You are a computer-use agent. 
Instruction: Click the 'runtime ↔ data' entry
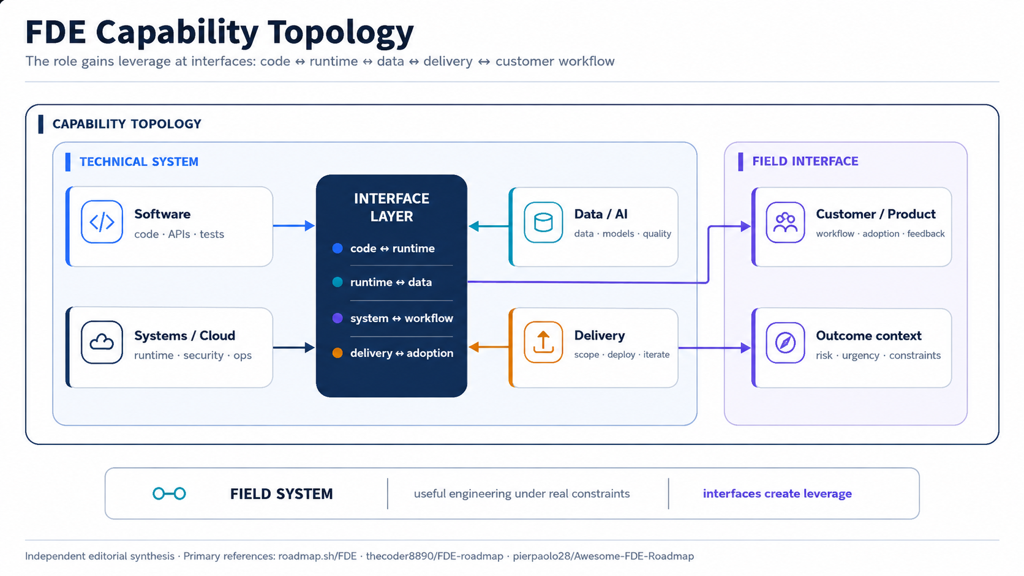[x=391, y=282]
